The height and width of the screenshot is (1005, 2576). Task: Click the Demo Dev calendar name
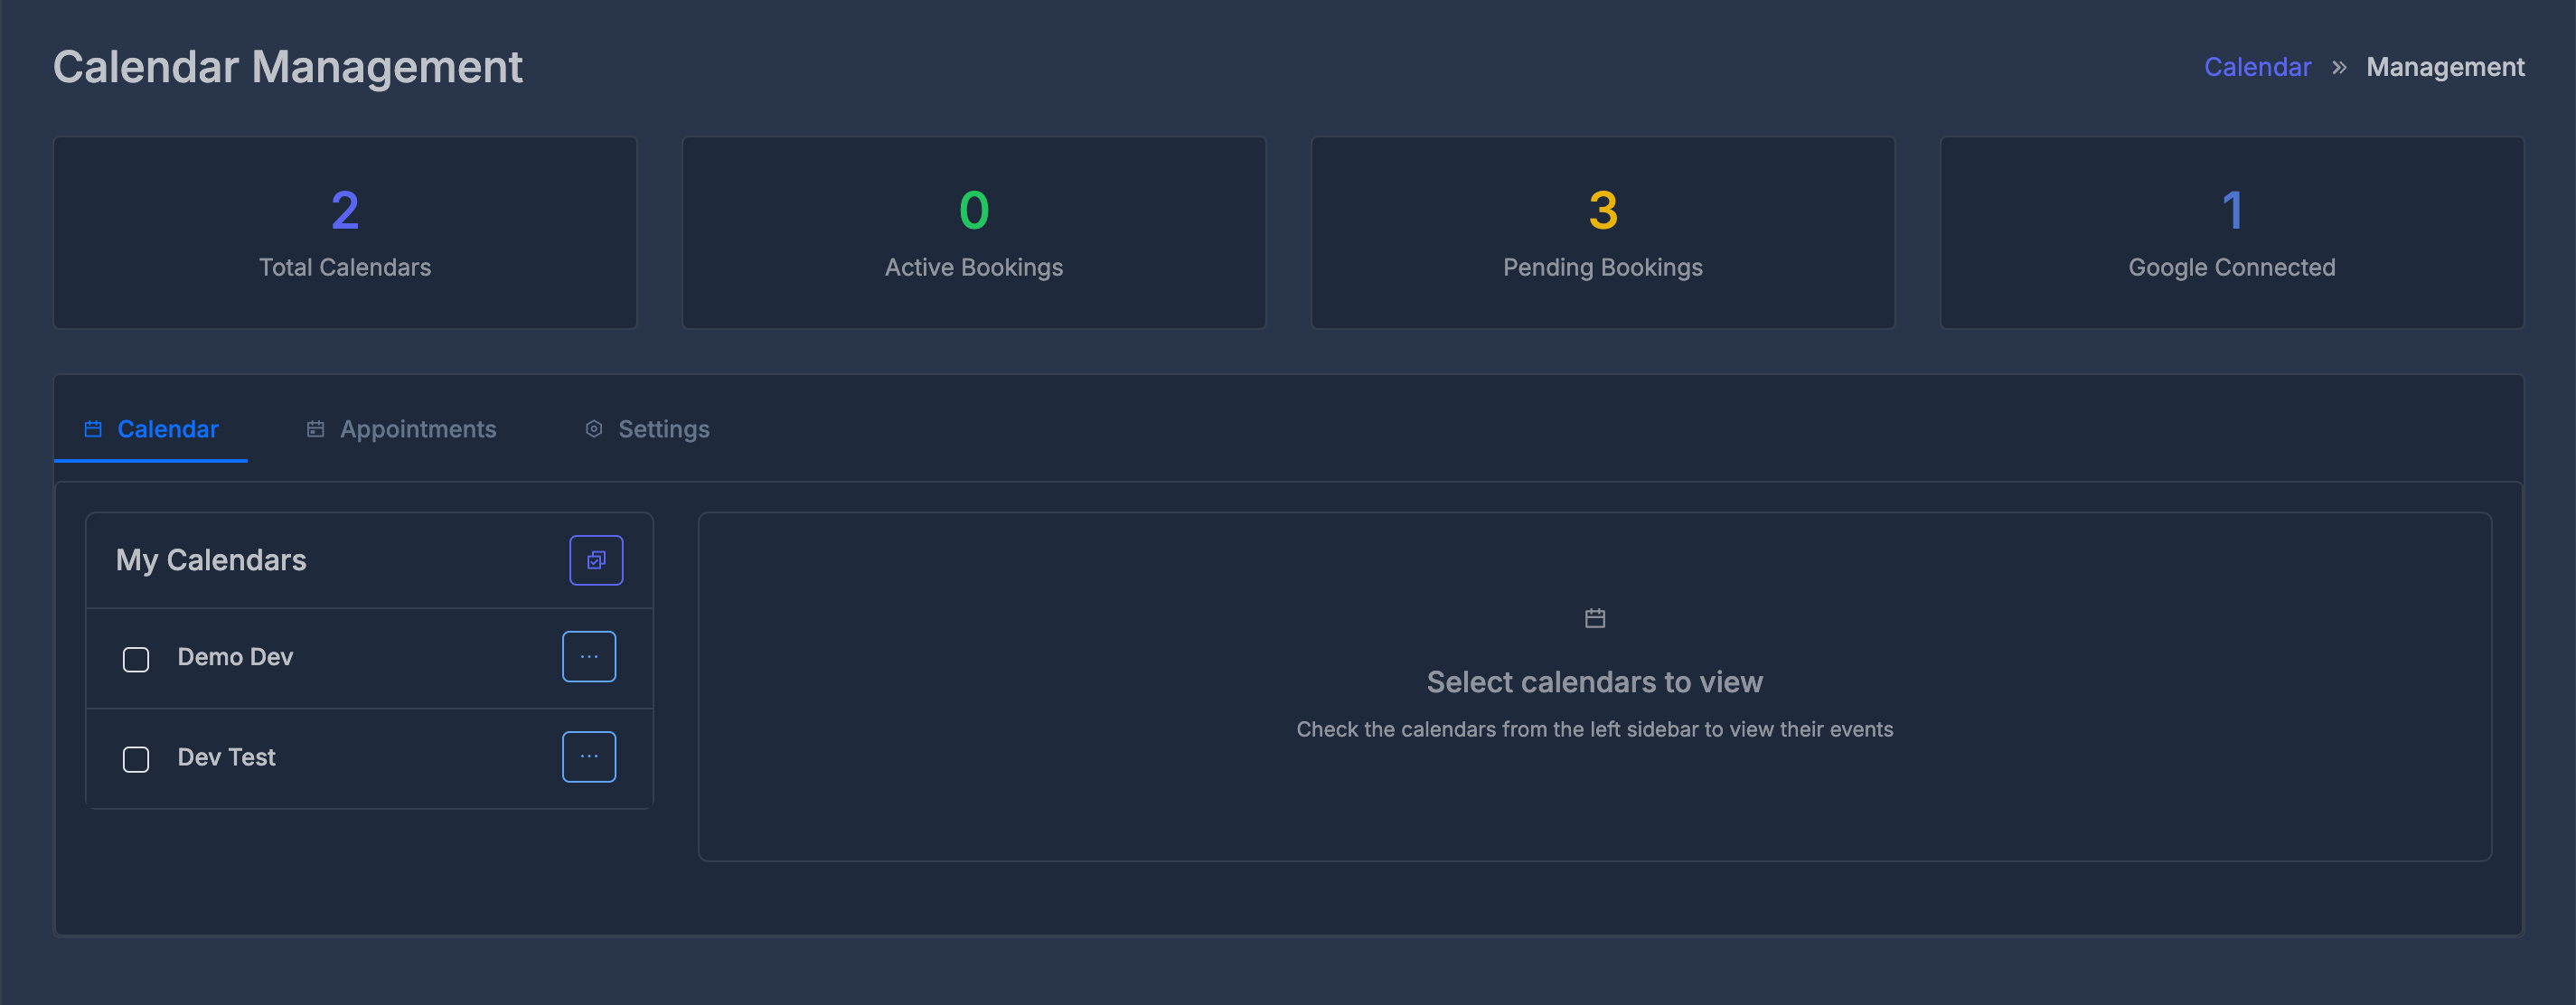coord(235,657)
